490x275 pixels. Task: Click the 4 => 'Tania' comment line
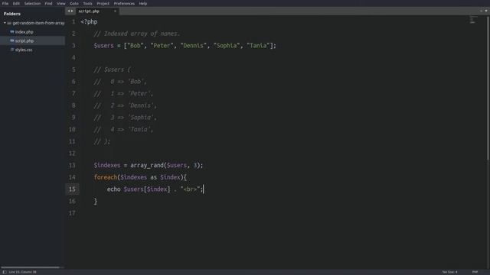(x=123, y=129)
